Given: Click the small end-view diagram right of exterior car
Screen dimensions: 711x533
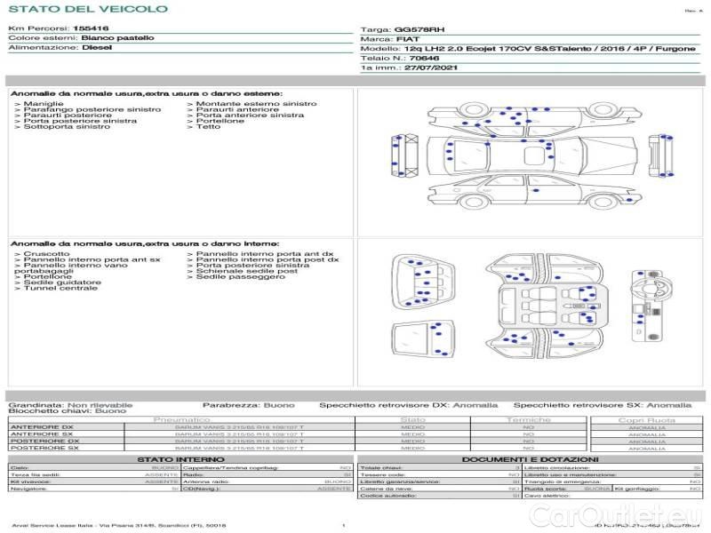Looking at the screenshot, I should pos(664,155).
